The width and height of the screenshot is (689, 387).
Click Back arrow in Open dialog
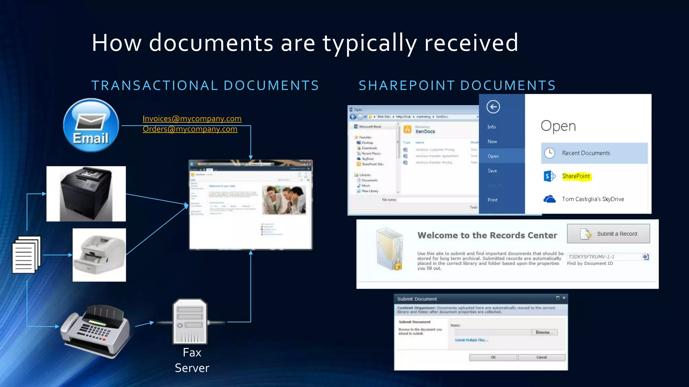(x=353, y=117)
